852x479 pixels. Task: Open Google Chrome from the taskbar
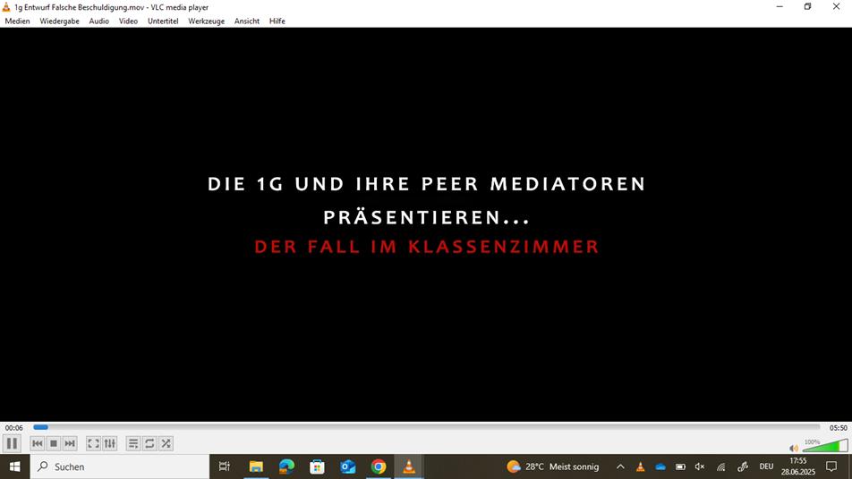[379, 466]
